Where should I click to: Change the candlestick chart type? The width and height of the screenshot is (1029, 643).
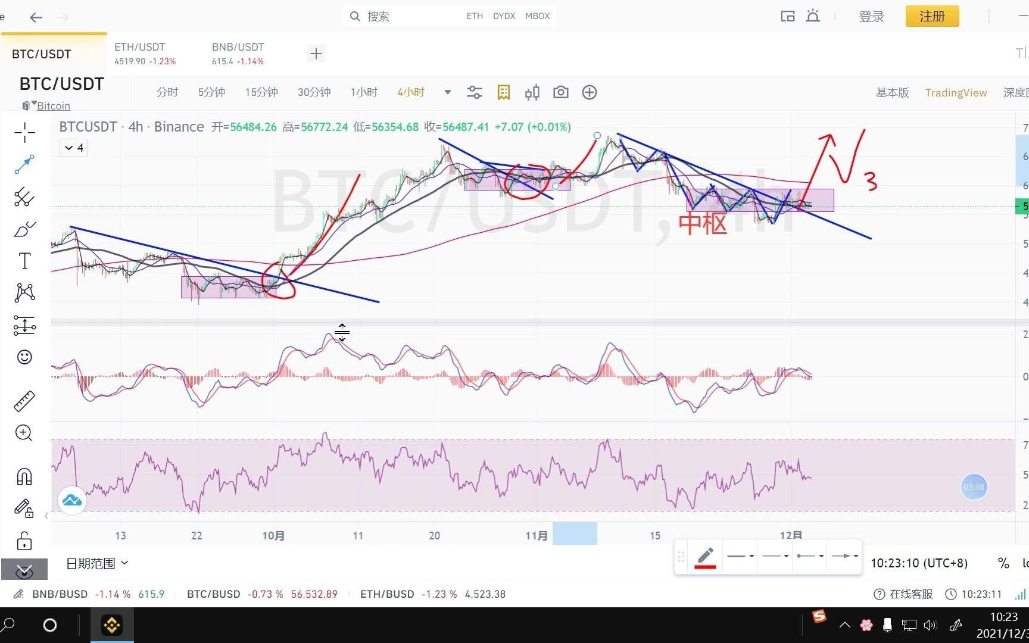532,92
